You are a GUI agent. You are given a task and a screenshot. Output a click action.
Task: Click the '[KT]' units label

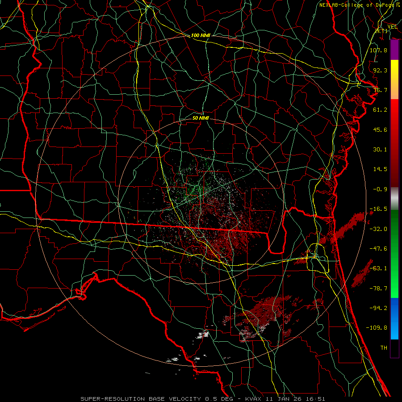[382, 31]
